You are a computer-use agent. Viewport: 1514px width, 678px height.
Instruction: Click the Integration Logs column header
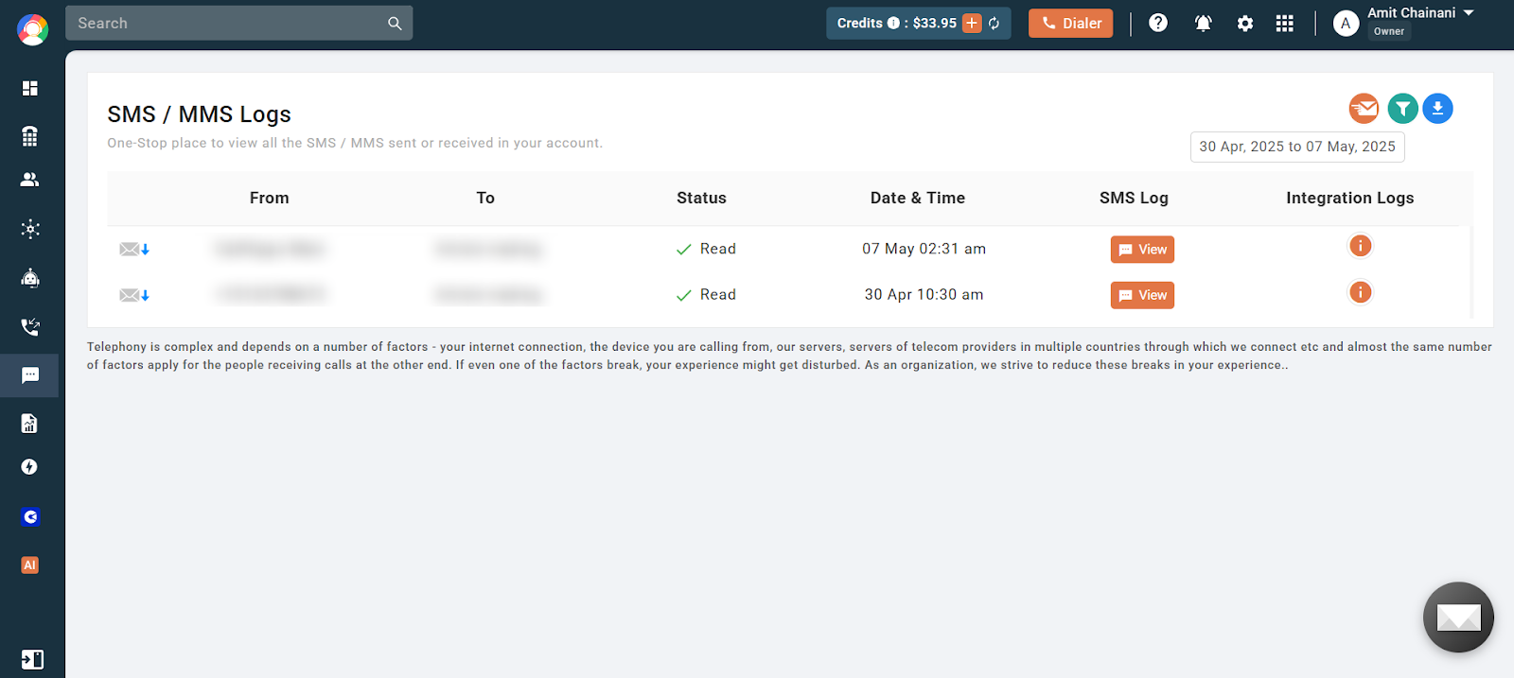[1350, 198]
